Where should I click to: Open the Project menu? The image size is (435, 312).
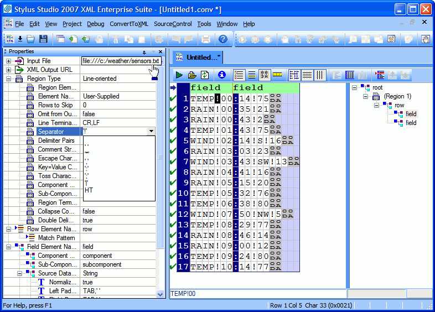coord(72,24)
